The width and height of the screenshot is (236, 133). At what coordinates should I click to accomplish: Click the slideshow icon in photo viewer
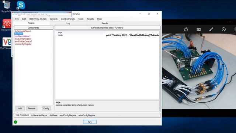(198, 29)
